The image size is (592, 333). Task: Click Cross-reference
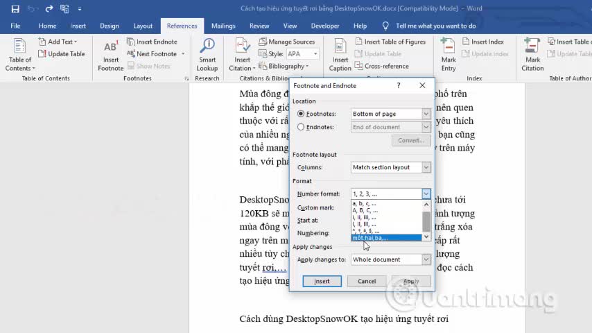click(382, 66)
